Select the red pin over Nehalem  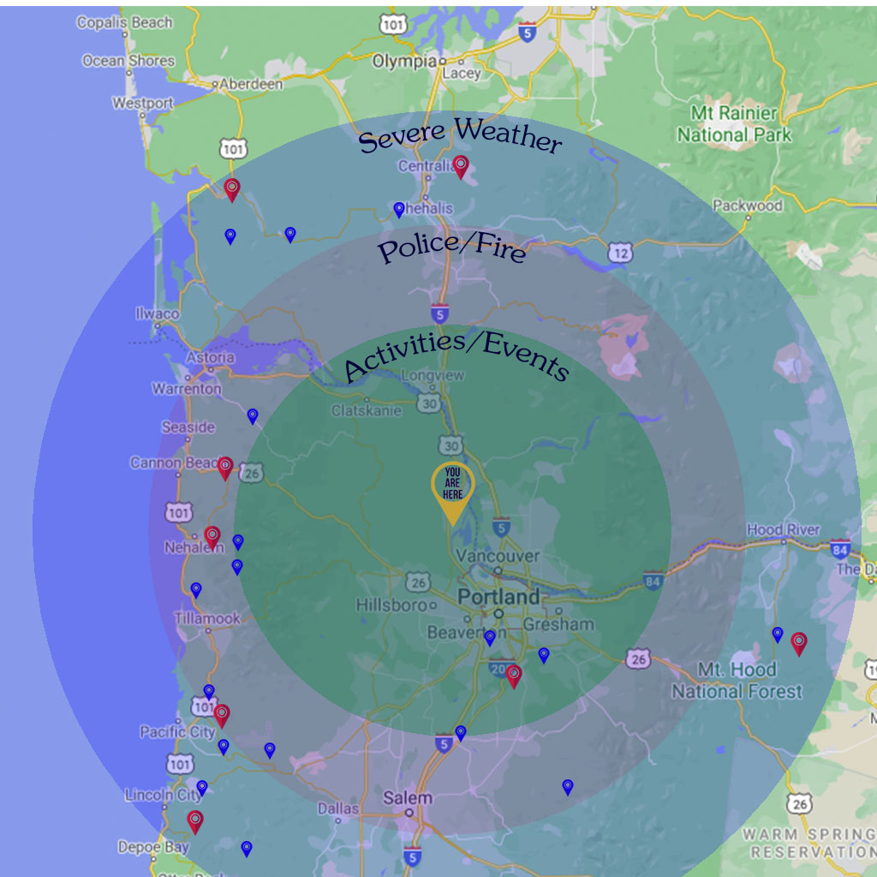click(212, 538)
